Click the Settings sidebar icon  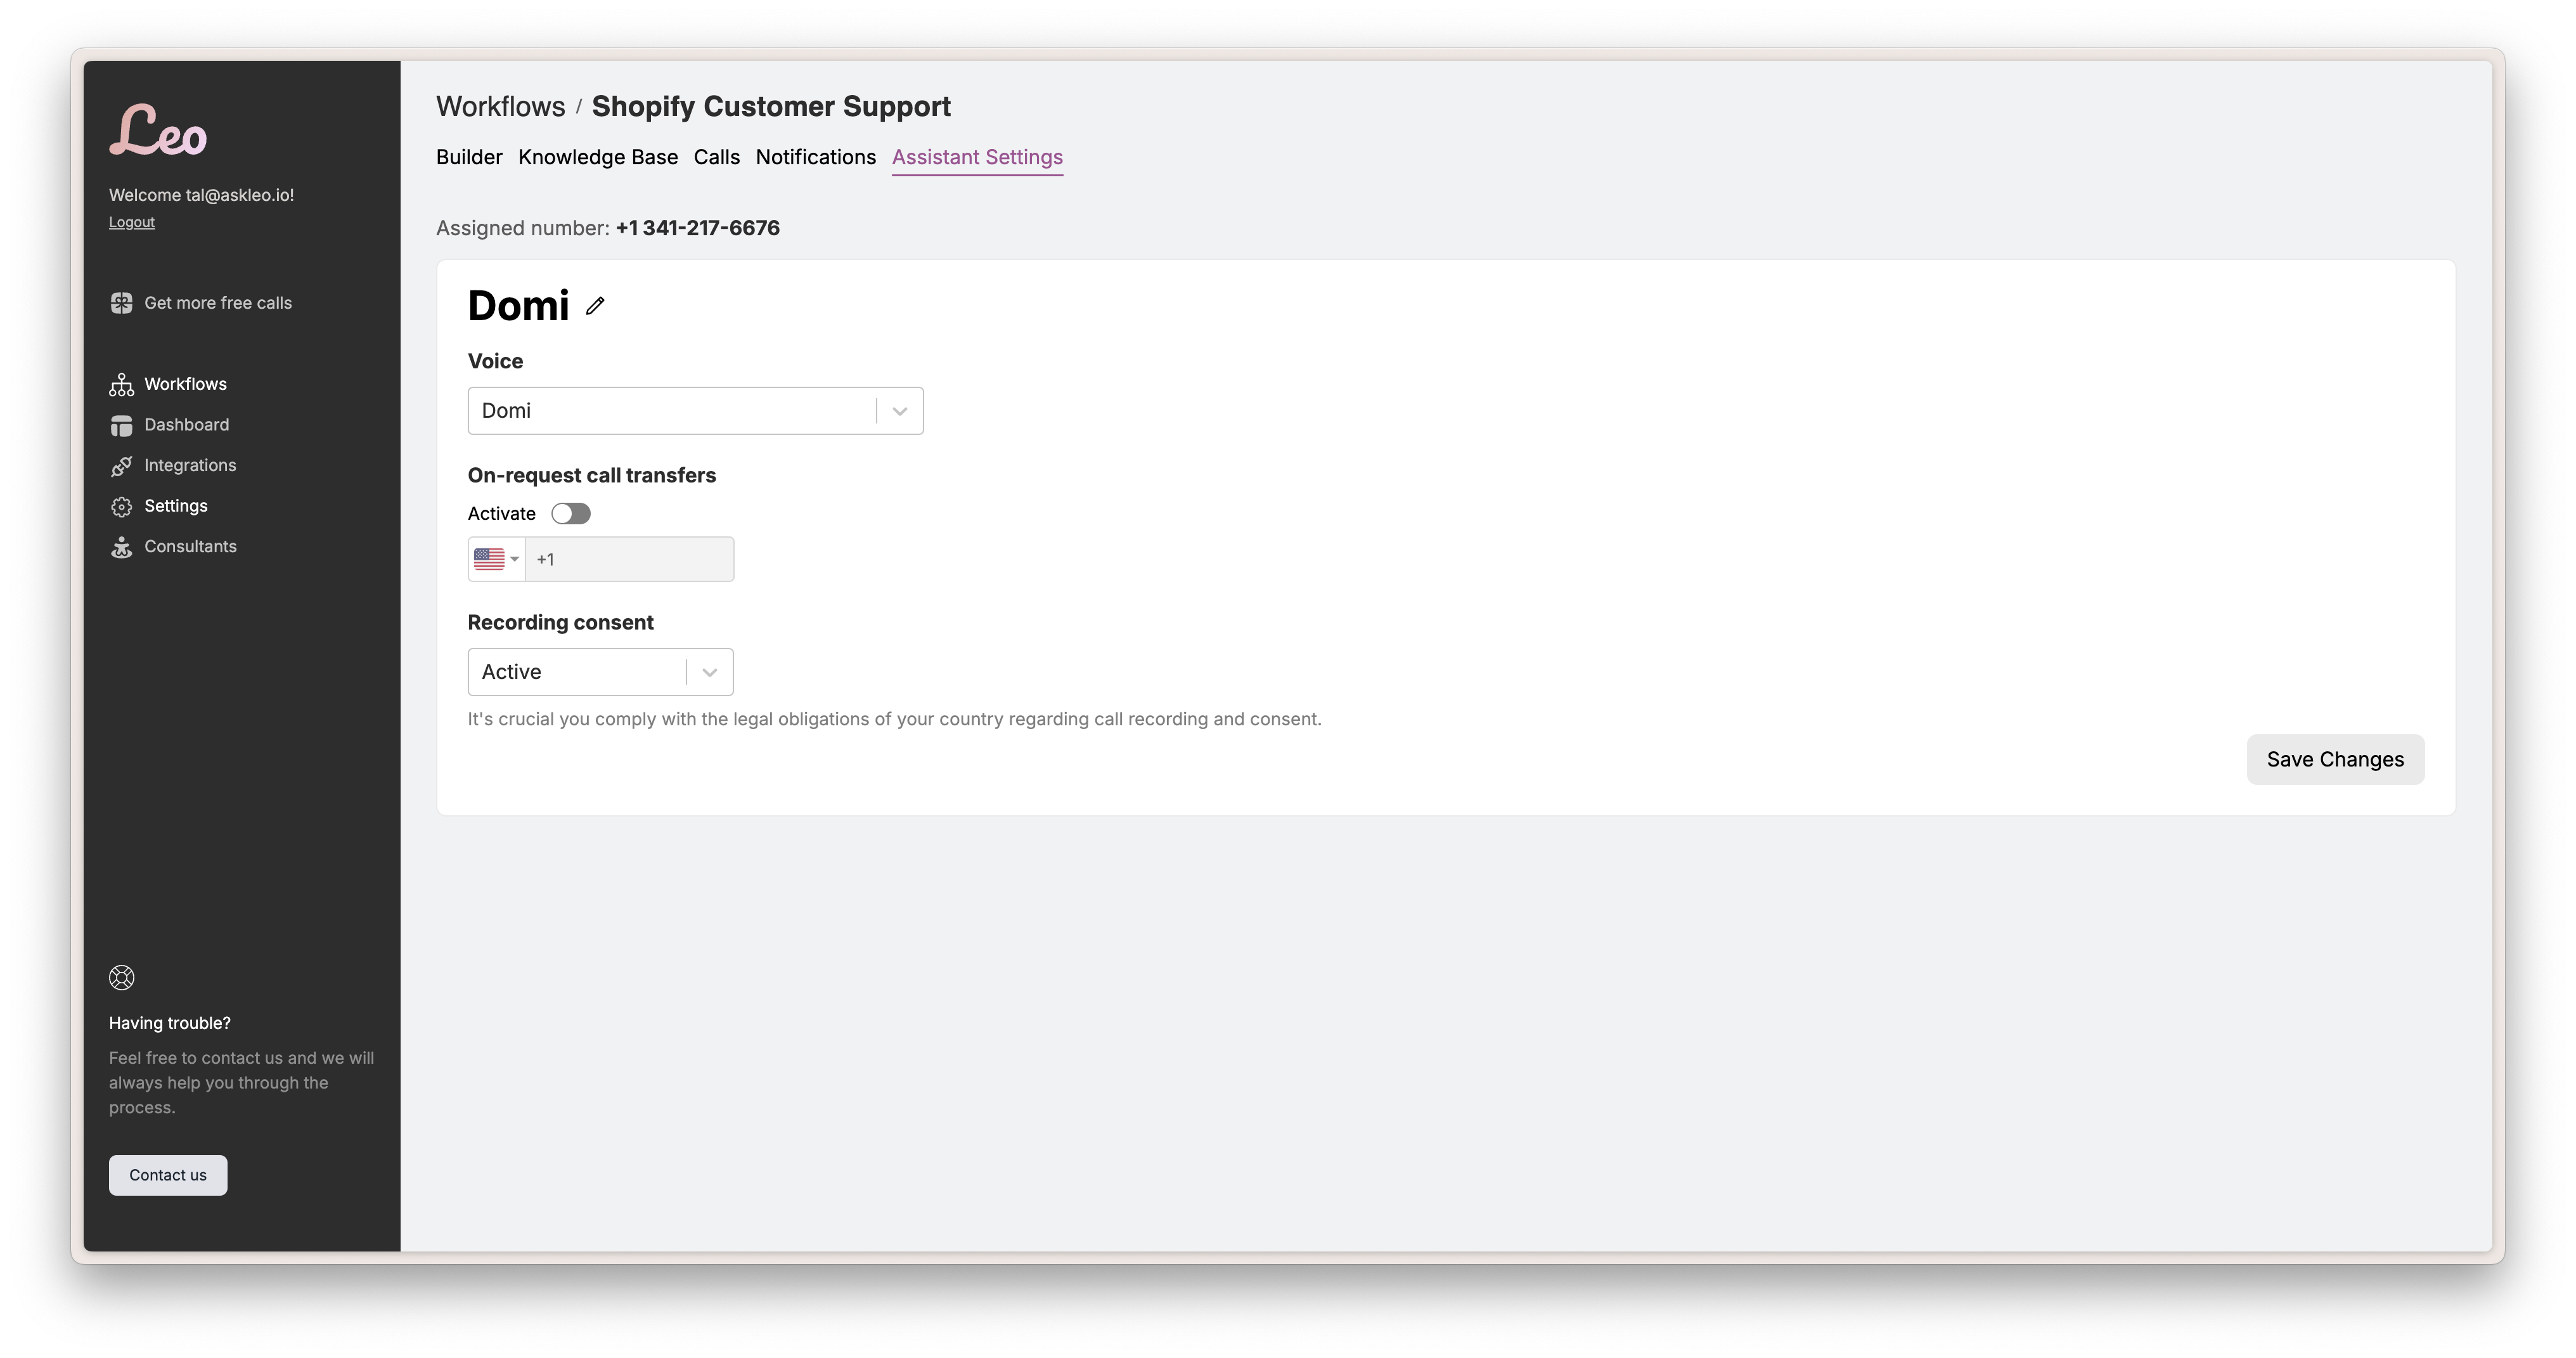coord(119,505)
